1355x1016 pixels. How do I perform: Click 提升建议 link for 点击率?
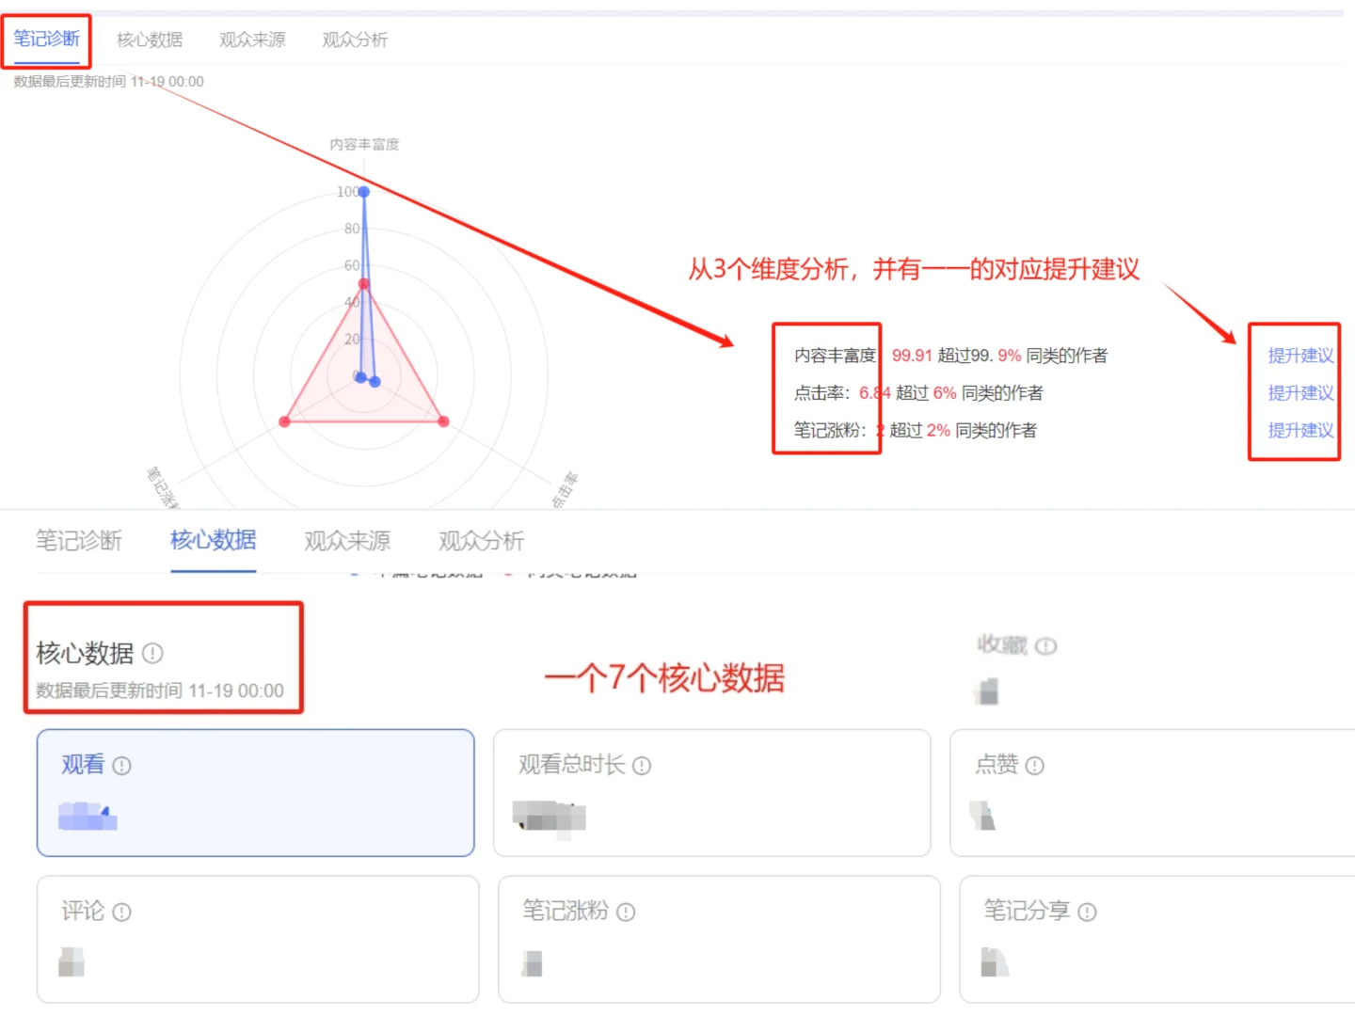point(1300,393)
